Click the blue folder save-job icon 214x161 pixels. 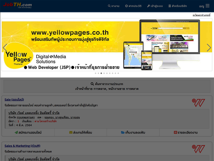tap(123, 132)
